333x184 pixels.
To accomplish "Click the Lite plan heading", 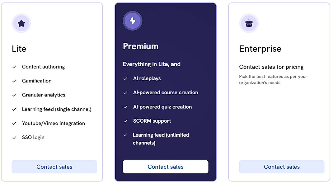I will (x=19, y=49).
